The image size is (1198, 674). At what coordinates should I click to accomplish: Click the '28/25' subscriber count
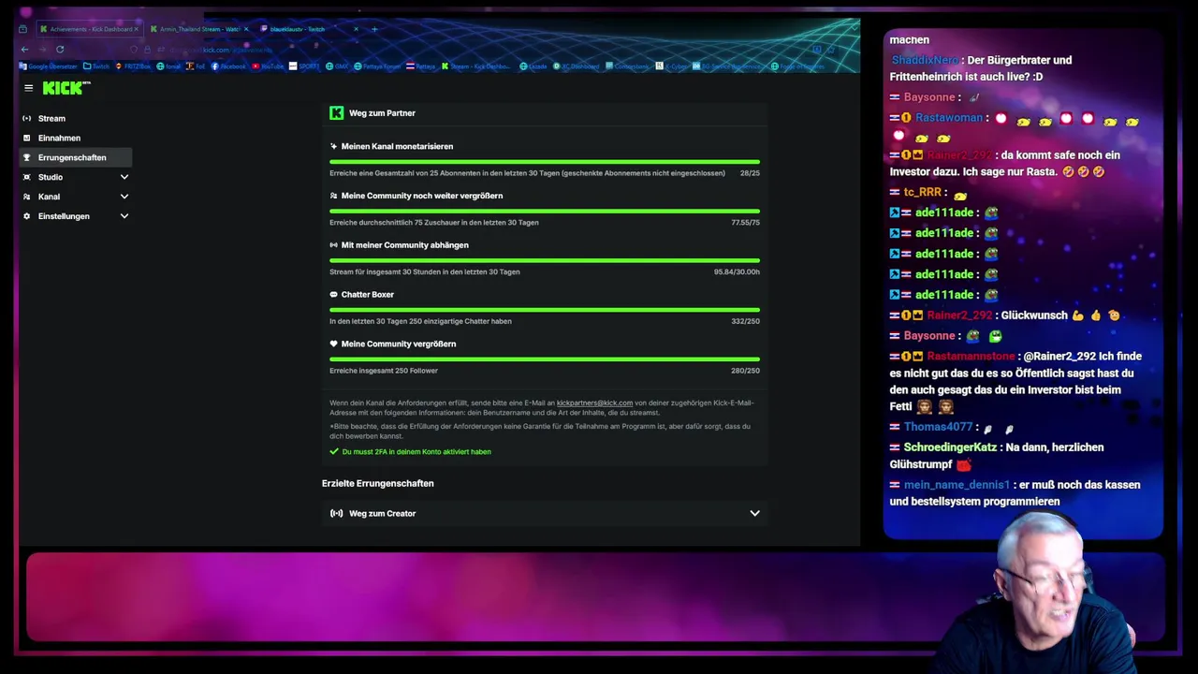[750, 173]
